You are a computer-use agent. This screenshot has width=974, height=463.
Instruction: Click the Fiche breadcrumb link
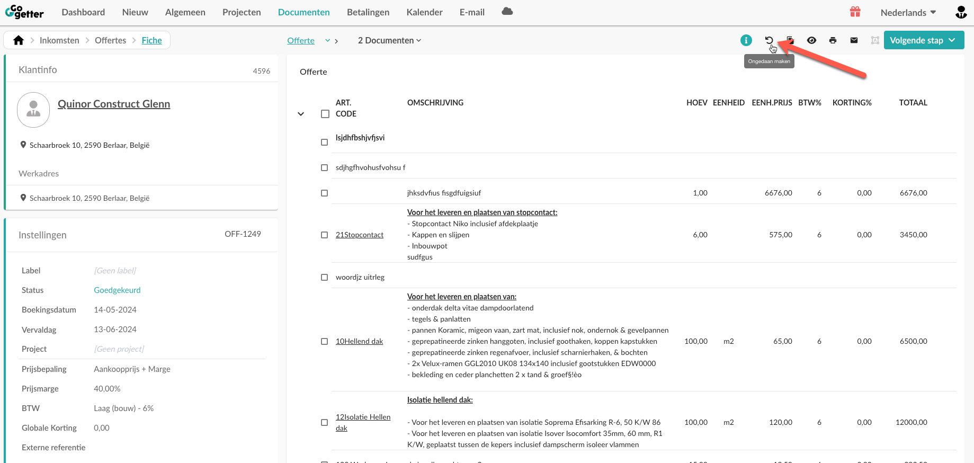[x=152, y=40]
